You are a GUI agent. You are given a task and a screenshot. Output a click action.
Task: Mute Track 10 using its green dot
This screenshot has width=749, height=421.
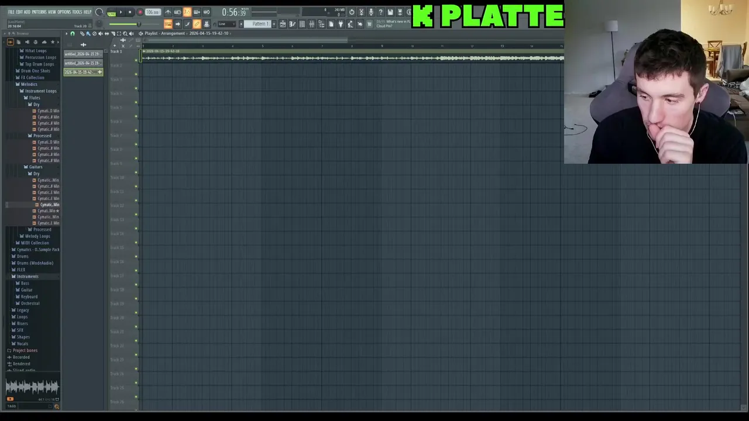(x=136, y=187)
